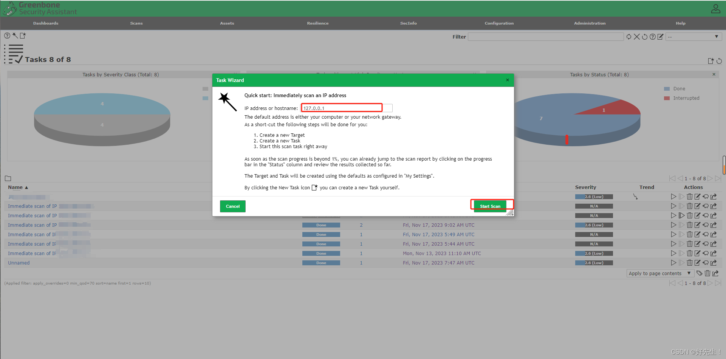
Task: Add a new dashboard display icon
Action: 711,61
